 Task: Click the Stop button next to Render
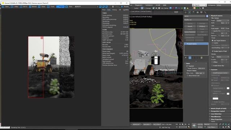click(x=116, y=6)
